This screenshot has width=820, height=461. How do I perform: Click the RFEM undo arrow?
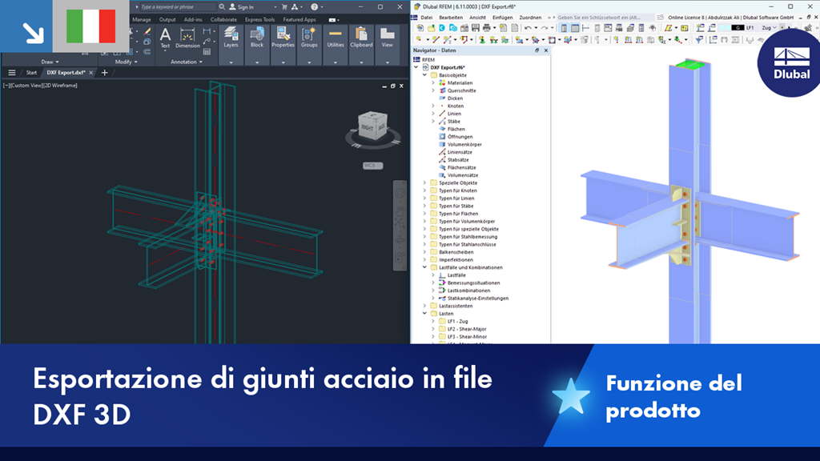[x=528, y=28]
